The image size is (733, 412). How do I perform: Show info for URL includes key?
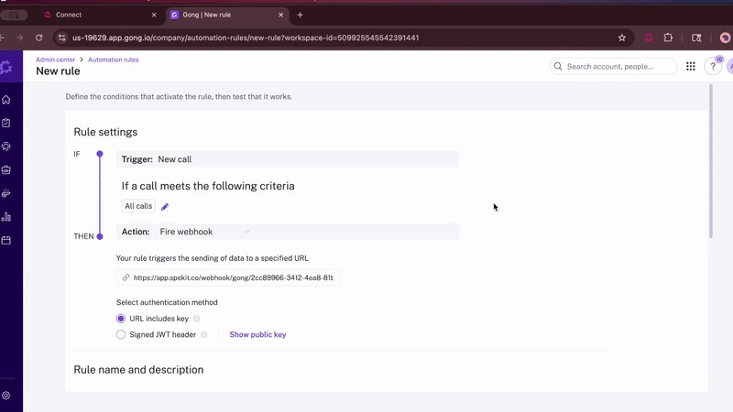(x=197, y=319)
